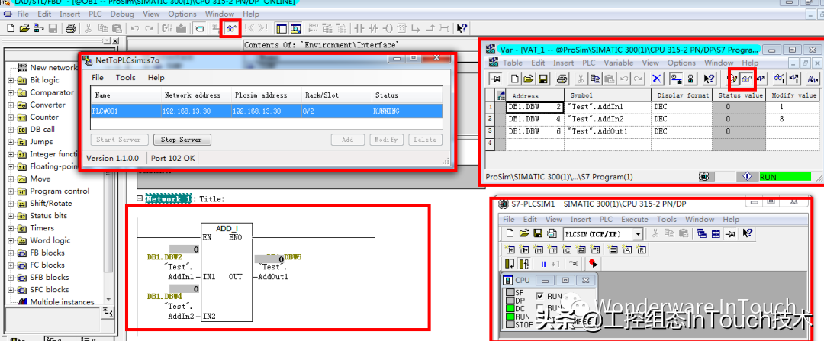Open the PLCSIM(TCP/IP) interface dropdown

(638, 233)
